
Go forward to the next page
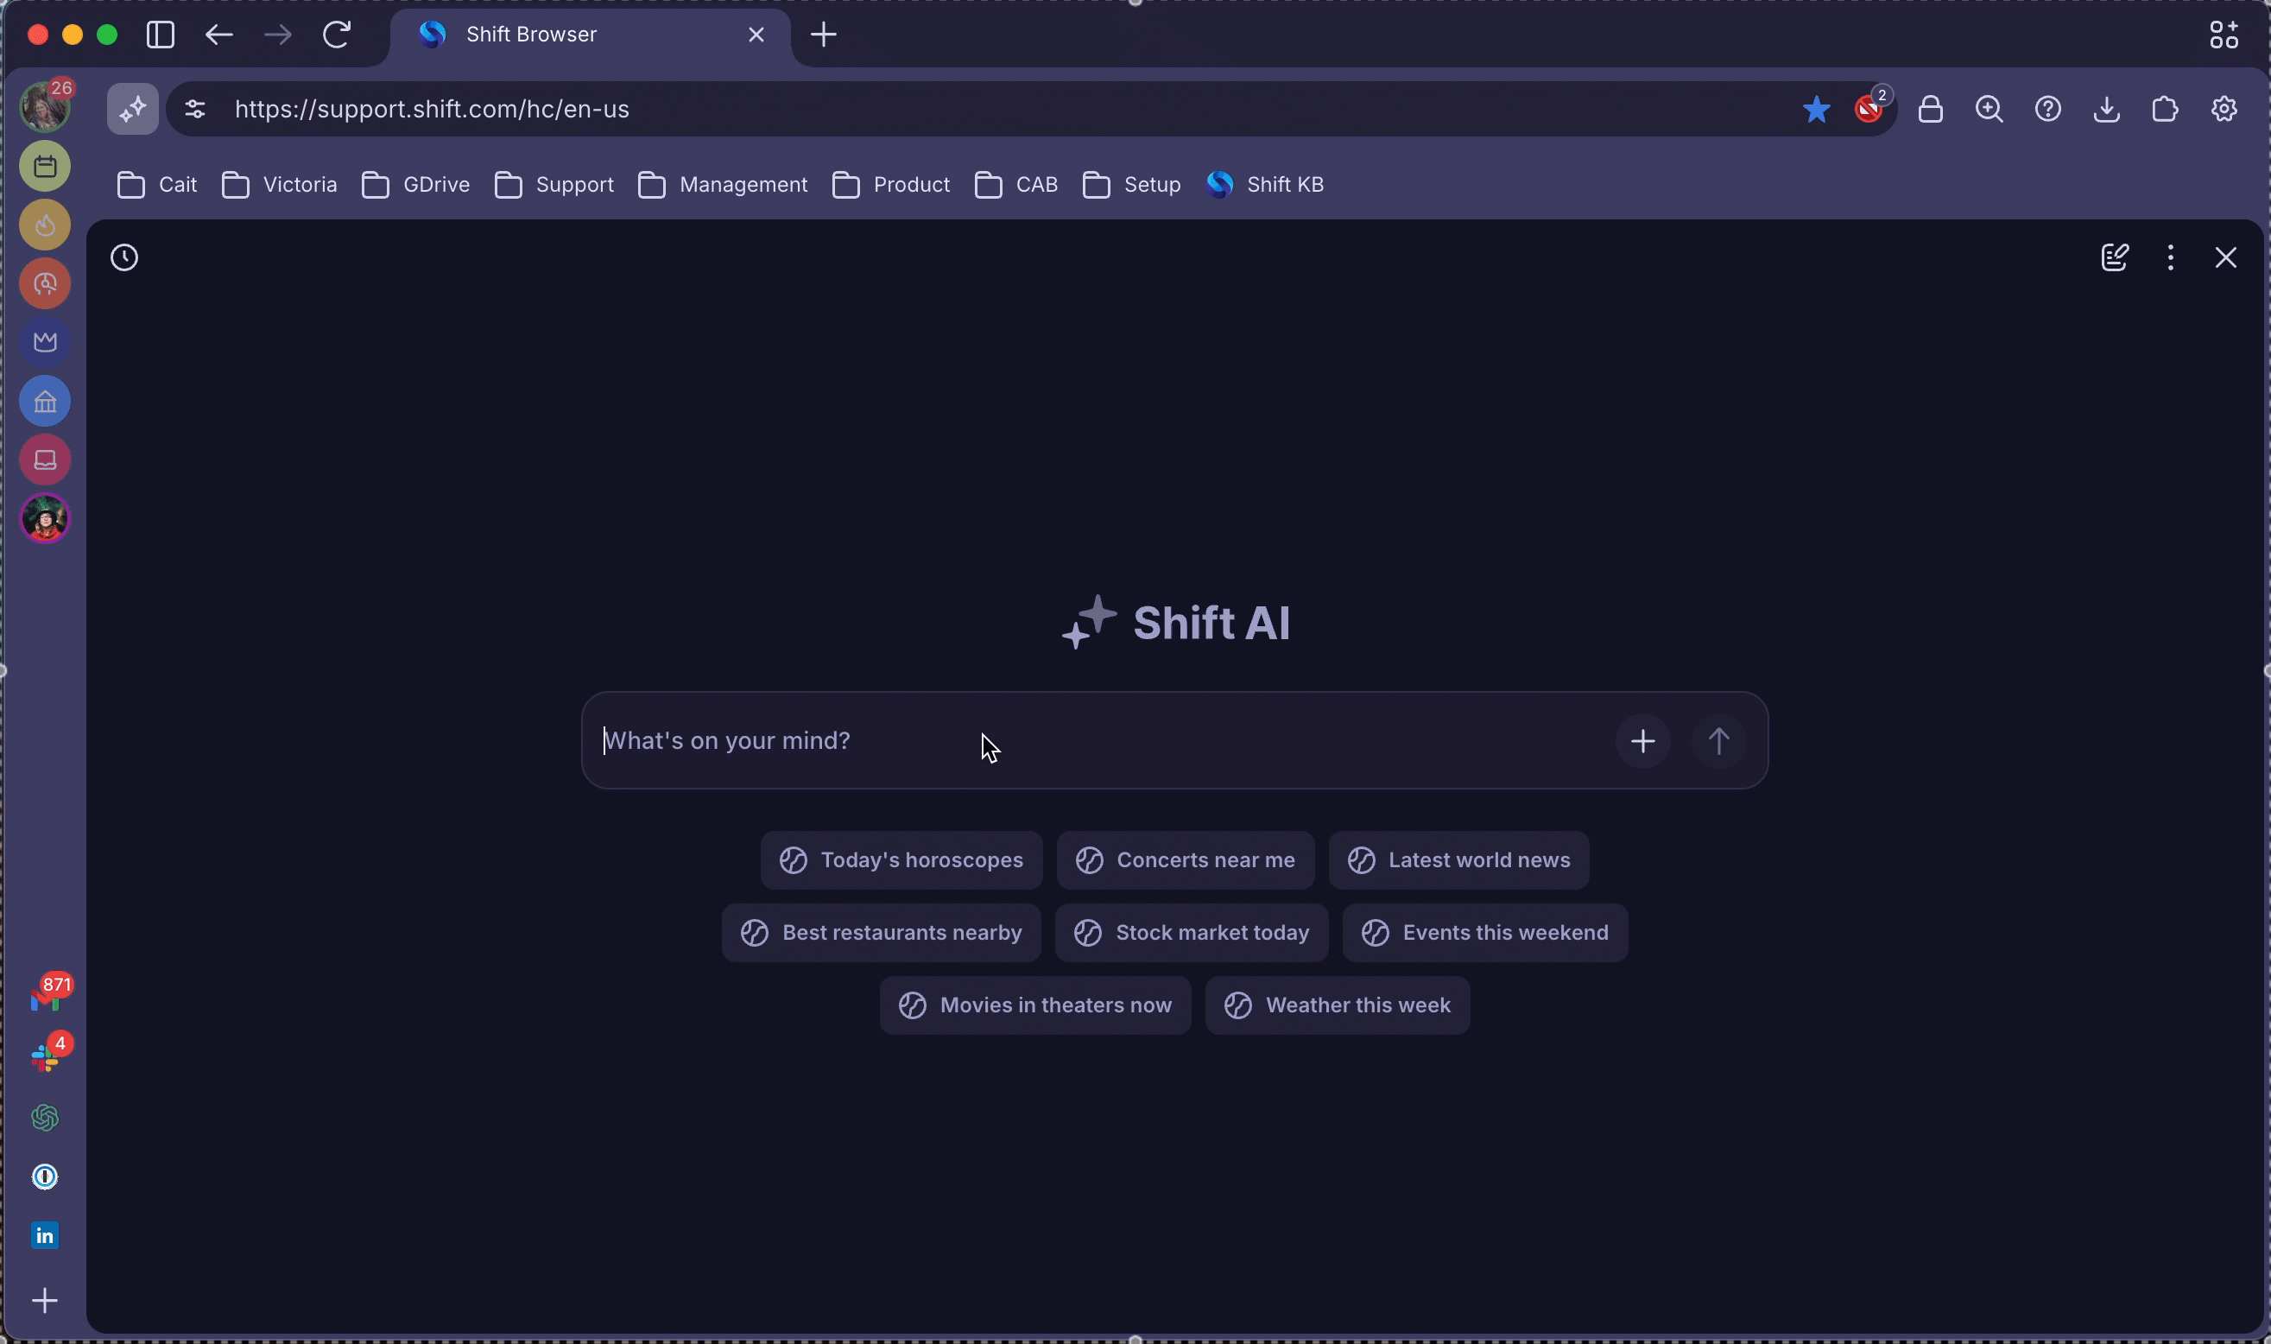278,35
